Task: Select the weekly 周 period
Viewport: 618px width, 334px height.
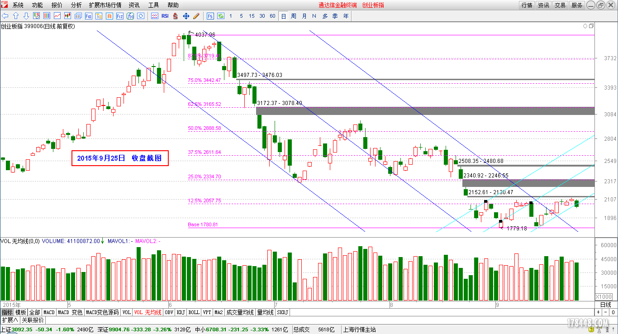Action: pyautogui.click(x=294, y=16)
